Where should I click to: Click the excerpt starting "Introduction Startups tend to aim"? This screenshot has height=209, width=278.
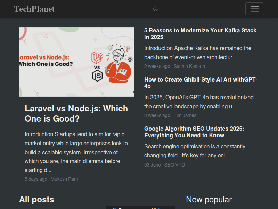(76, 152)
